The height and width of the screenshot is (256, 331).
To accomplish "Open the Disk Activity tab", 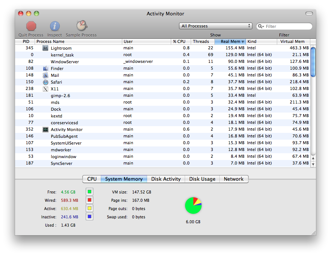I will 166,179.
